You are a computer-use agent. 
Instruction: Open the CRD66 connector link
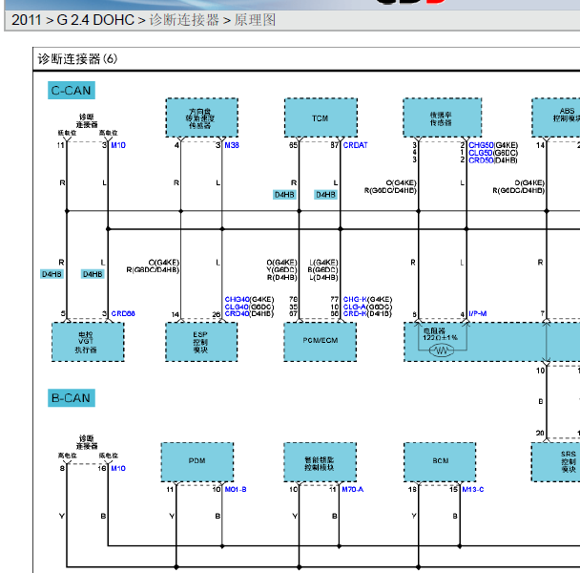pyautogui.click(x=123, y=313)
